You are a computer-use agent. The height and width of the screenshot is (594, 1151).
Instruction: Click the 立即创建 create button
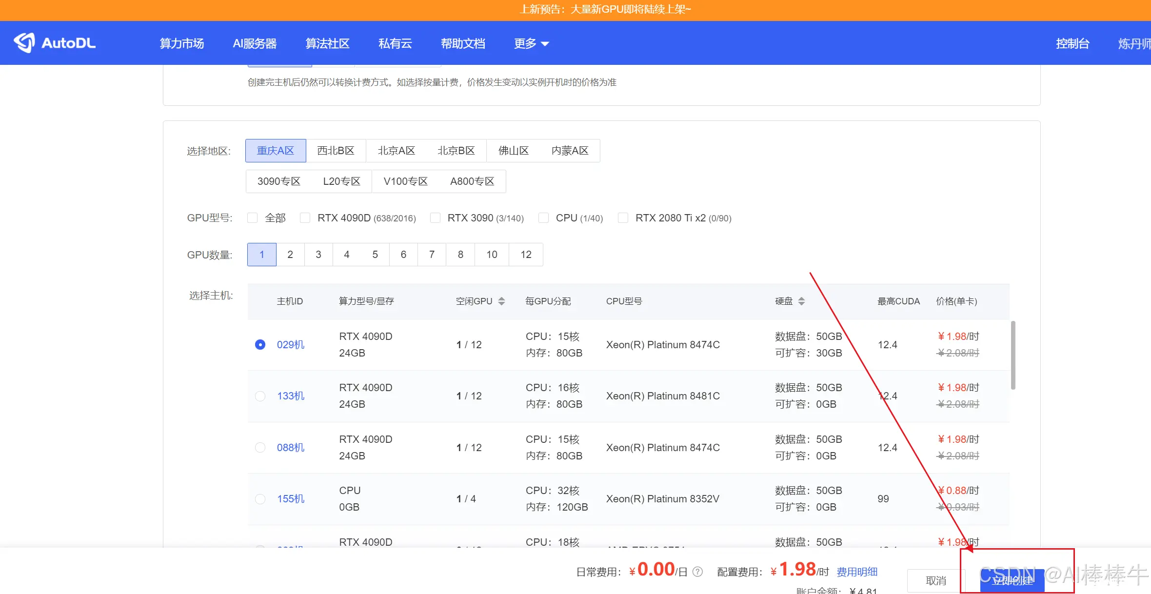(1012, 580)
